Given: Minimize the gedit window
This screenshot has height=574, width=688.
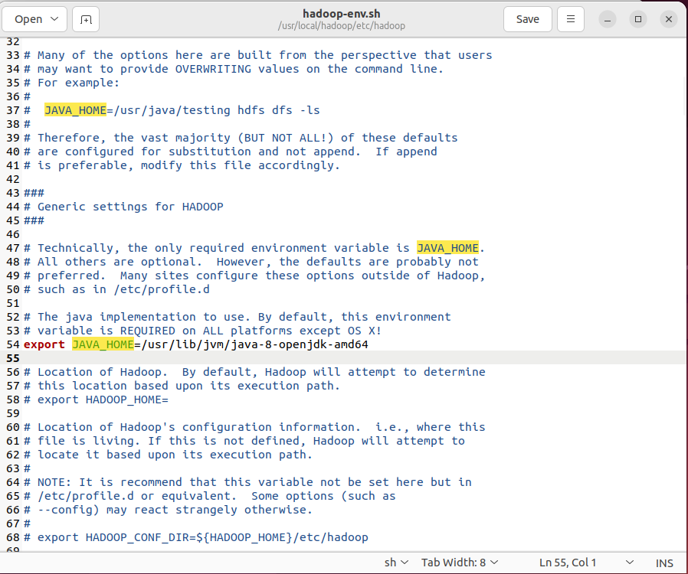Looking at the screenshot, I should pos(608,19).
